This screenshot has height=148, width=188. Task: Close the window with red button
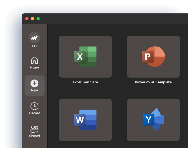27,19
